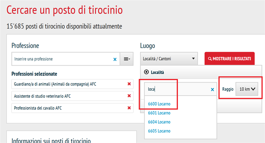
Task: Pick 6604 Locarno suggestion
Action: click(x=159, y=122)
